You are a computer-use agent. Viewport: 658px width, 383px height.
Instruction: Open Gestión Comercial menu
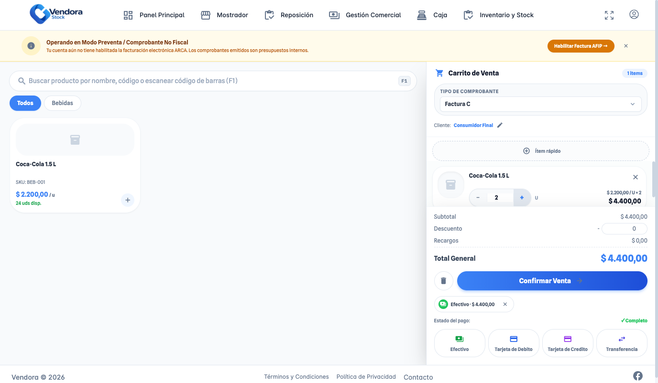click(x=365, y=15)
